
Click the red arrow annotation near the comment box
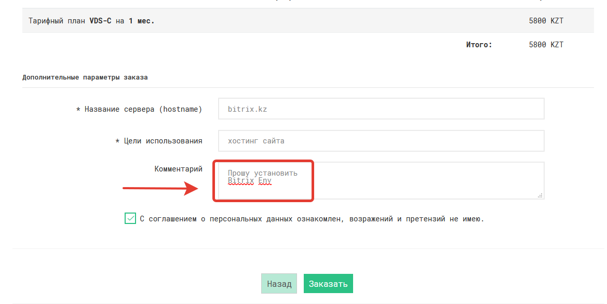click(161, 188)
